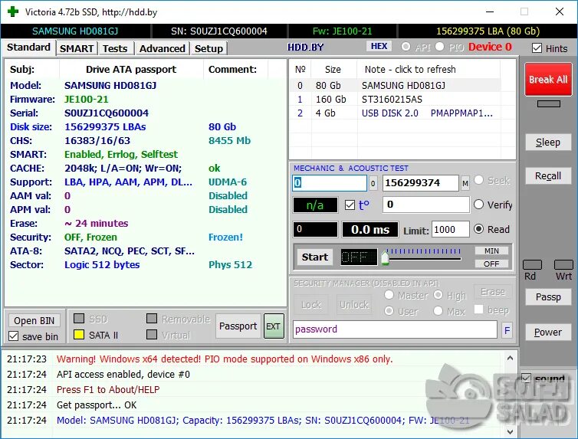Click the green EXT passport button
The image size is (578, 439).
273,326
